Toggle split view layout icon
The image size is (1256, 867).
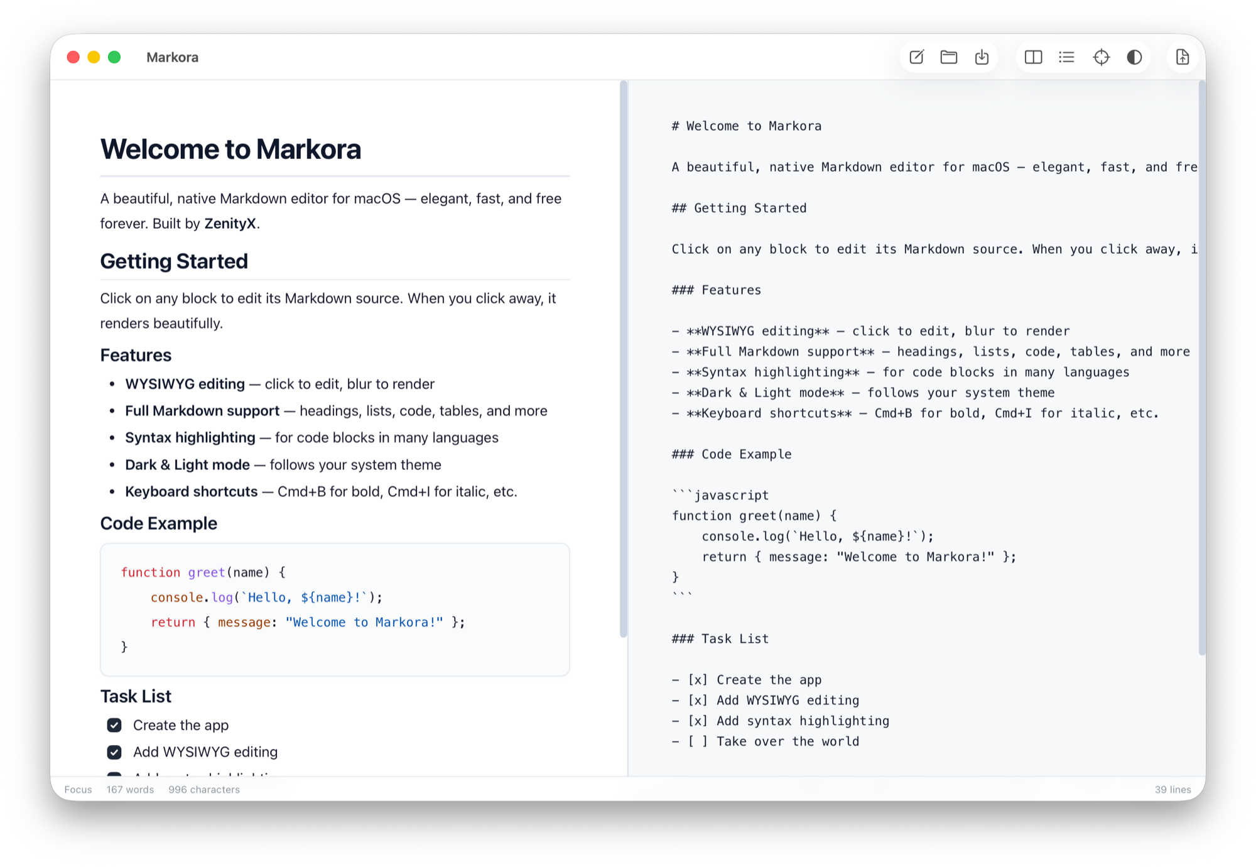pyautogui.click(x=1033, y=57)
